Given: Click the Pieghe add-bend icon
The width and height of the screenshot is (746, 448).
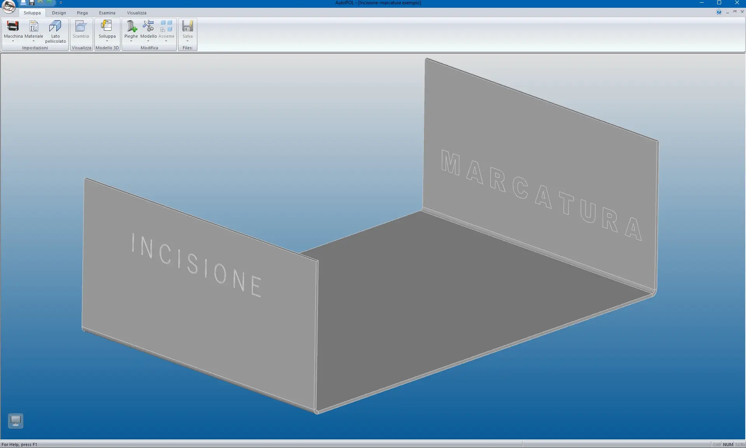Looking at the screenshot, I should coord(131,26).
